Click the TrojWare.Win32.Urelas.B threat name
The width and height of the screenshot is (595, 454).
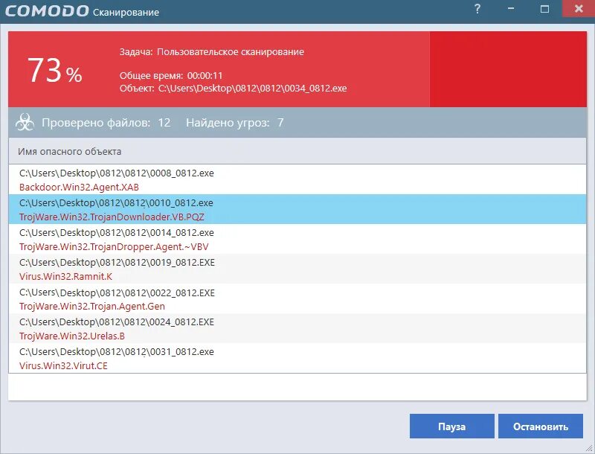point(71,336)
